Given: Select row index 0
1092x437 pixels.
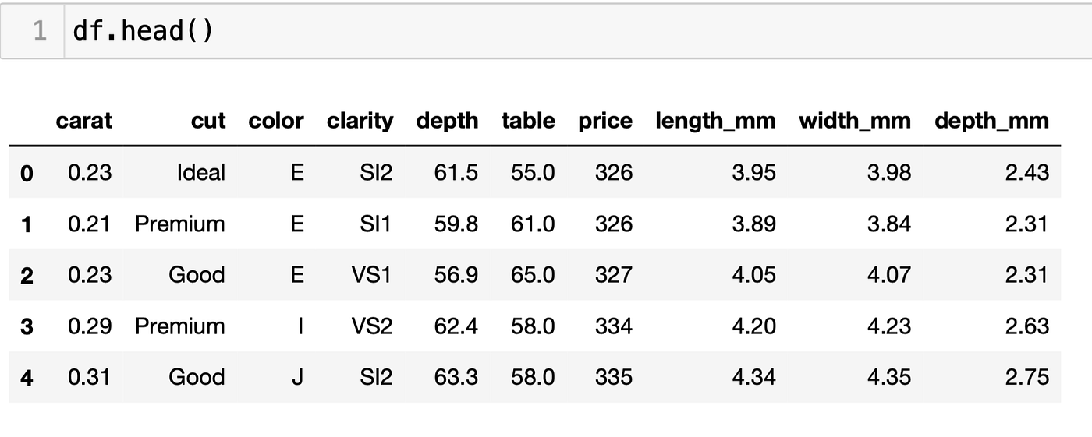Looking at the screenshot, I should [x=27, y=173].
